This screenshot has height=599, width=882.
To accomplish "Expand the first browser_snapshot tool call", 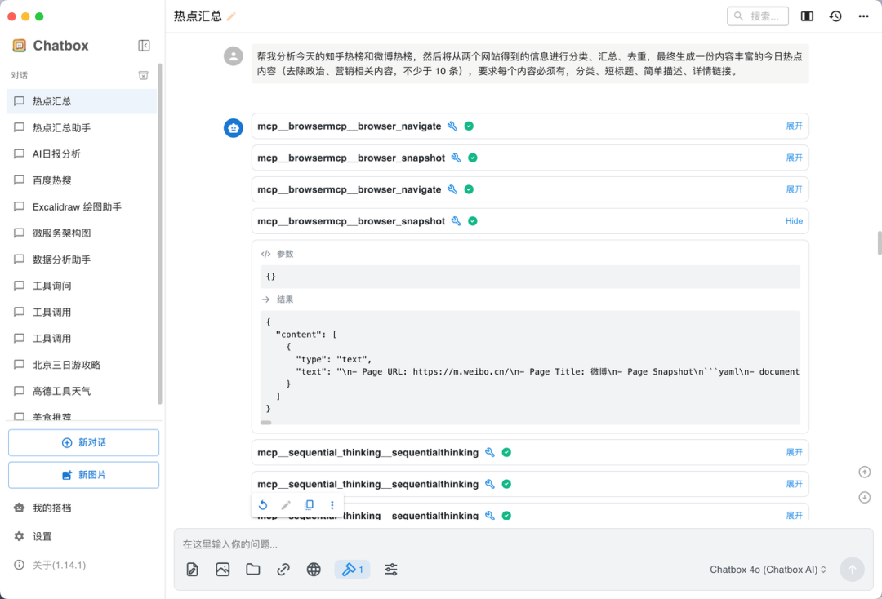I will click(x=794, y=158).
